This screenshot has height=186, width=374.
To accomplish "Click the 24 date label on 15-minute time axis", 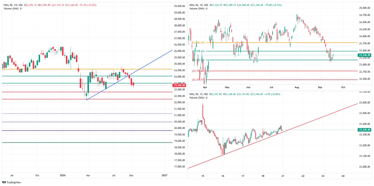I will [x=343, y=176].
